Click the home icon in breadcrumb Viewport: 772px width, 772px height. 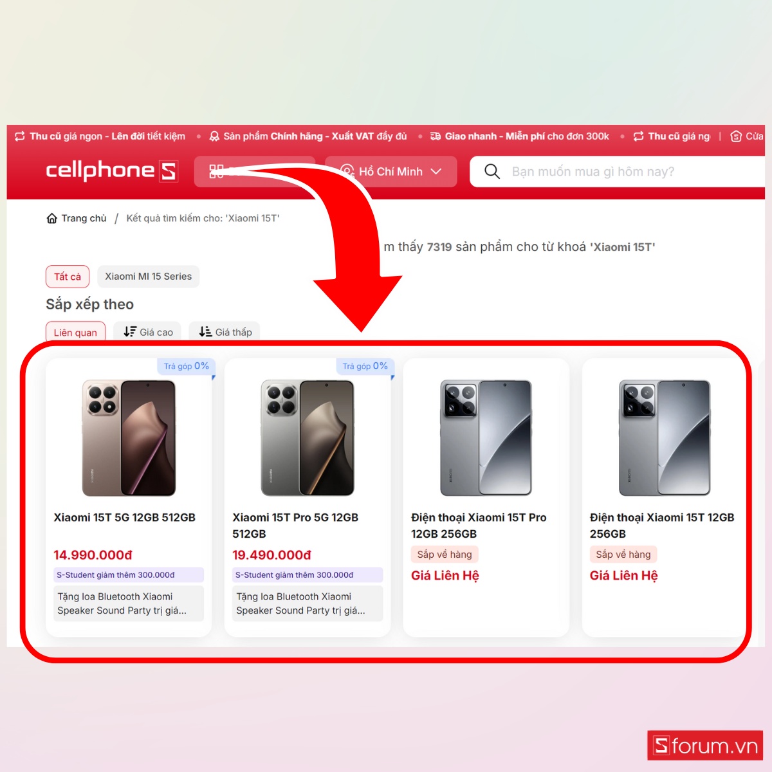(52, 219)
